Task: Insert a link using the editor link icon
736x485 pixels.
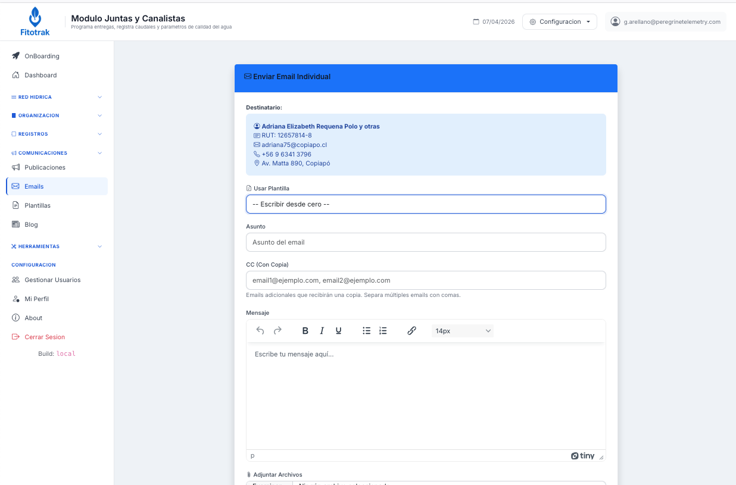Action: [x=411, y=330]
